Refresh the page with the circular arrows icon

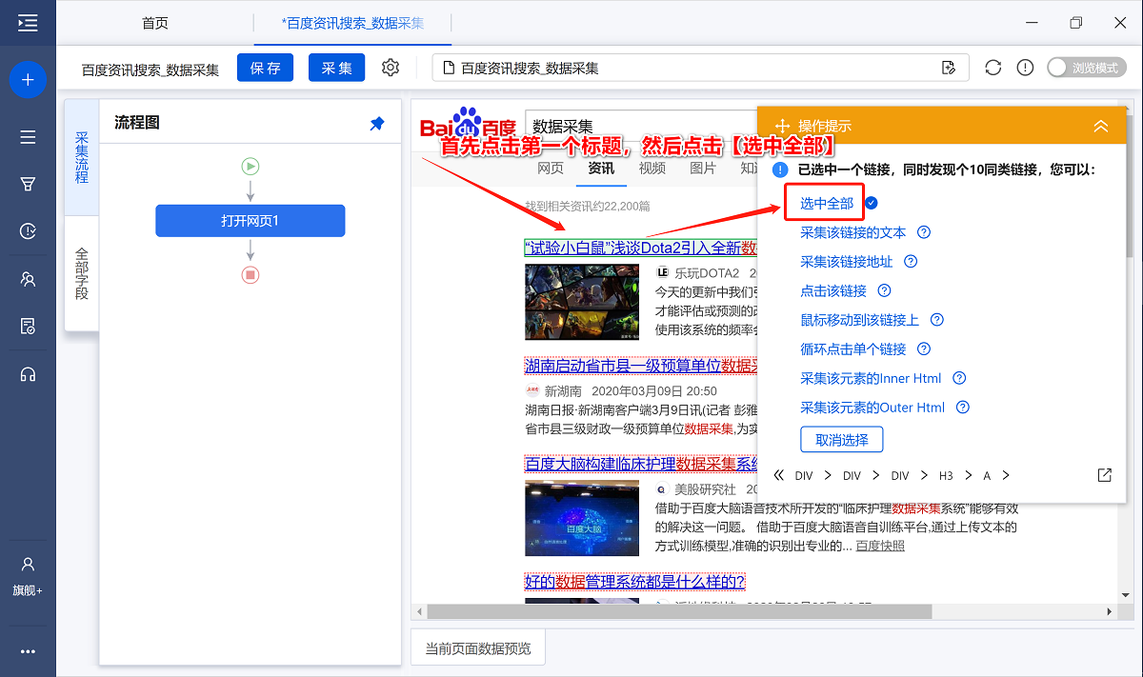coord(993,68)
